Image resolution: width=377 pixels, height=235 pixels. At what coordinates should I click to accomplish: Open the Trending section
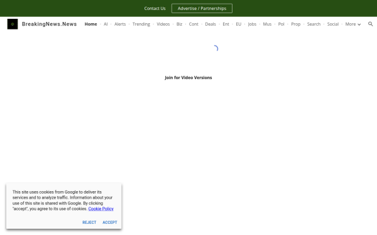pyautogui.click(x=141, y=24)
